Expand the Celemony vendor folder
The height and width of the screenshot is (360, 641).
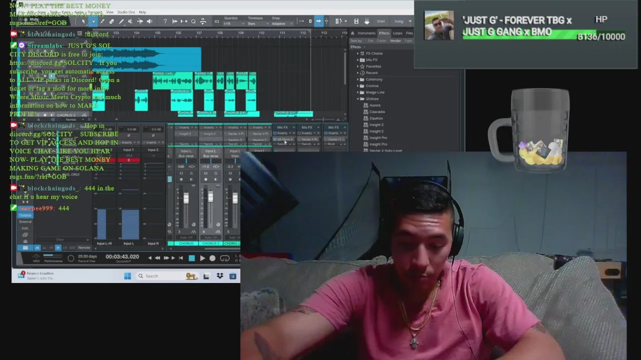(x=358, y=79)
